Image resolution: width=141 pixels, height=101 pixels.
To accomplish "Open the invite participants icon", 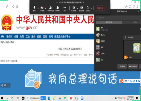I will [x=58, y=9].
